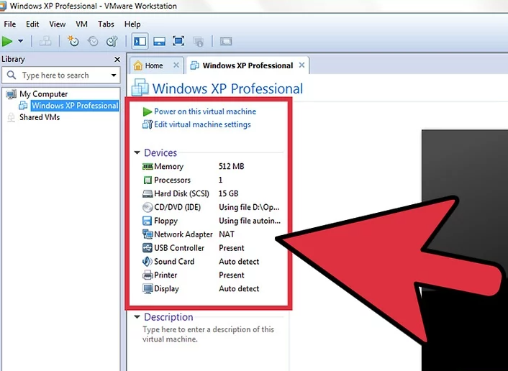Click the Display device icon
This screenshot has width=508, height=371.
tap(148, 289)
